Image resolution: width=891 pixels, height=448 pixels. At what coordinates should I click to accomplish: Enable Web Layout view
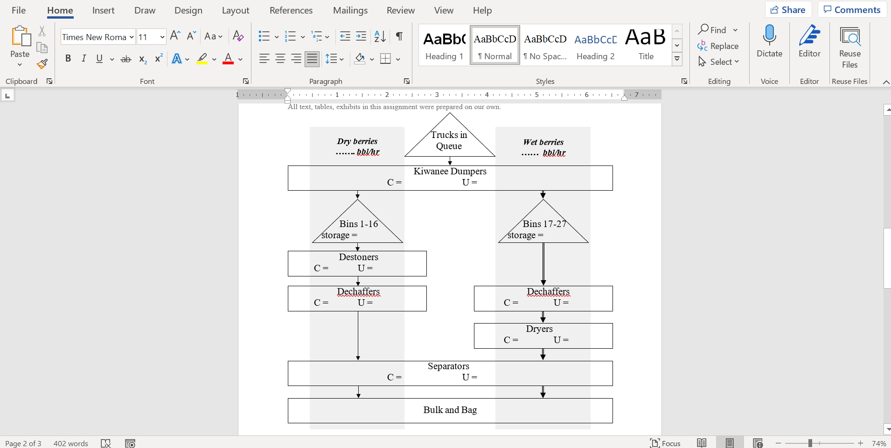point(759,443)
